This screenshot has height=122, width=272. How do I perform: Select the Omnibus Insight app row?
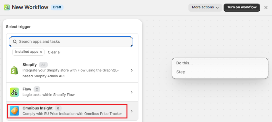click(x=72, y=111)
